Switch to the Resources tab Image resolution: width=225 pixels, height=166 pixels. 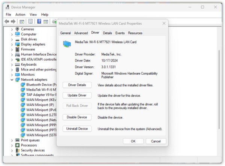135,33
